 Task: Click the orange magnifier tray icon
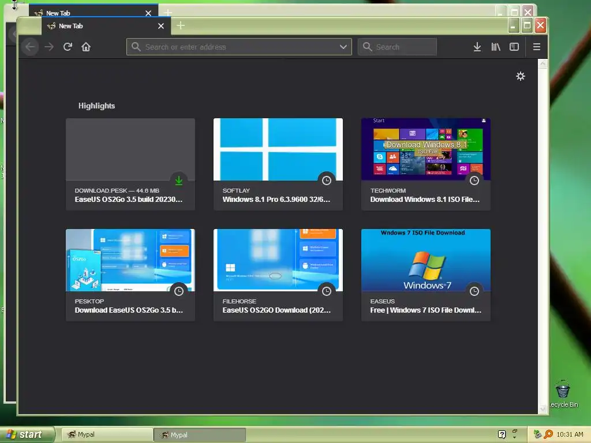pos(548,434)
